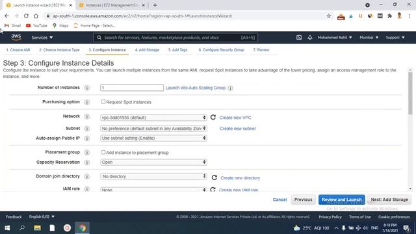Click Next: Add Storage button
Viewport: 416px width, 234px height.
point(389,200)
